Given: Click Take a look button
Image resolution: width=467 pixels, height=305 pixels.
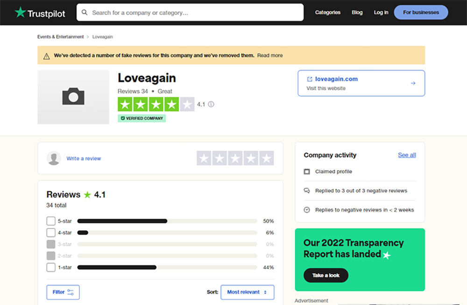Looking at the screenshot, I should (x=326, y=276).
